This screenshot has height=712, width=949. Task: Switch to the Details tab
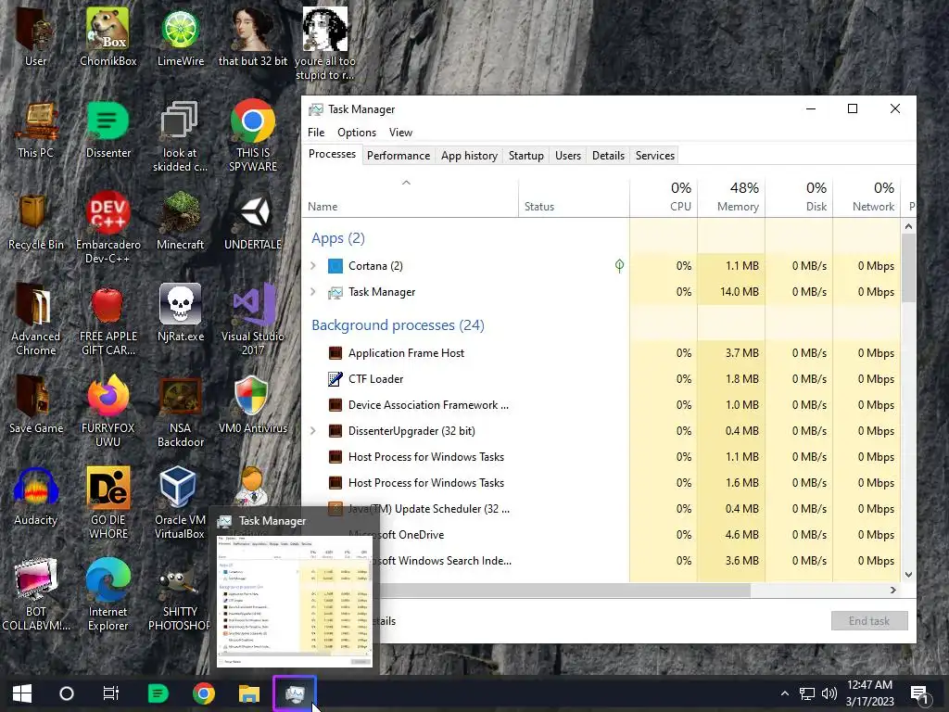pyautogui.click(x=608, y=156)
